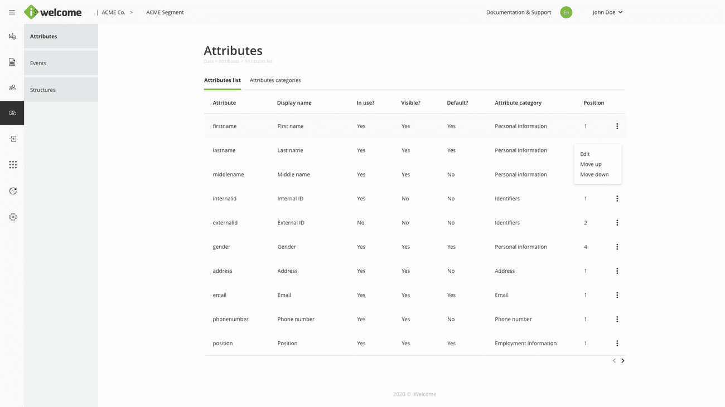
Task: Click the En language selector badge
Action: pos(566,12)
